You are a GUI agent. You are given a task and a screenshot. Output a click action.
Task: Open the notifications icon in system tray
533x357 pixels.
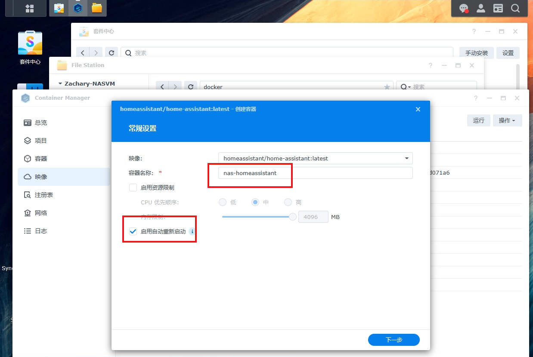click(x=464, y=8)
